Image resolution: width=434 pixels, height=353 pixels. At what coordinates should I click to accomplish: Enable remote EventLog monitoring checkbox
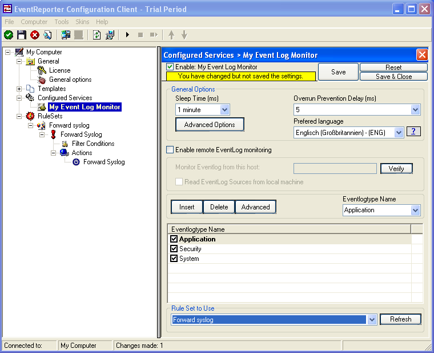pos(170,150)
